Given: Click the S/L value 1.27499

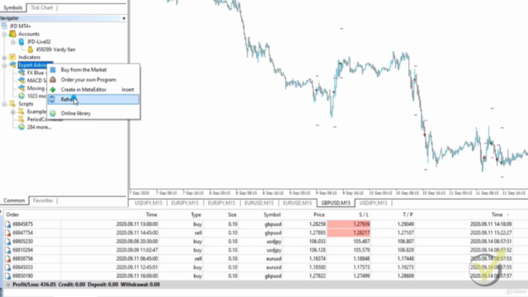Looking at the screenshot, I should [361, 276].
